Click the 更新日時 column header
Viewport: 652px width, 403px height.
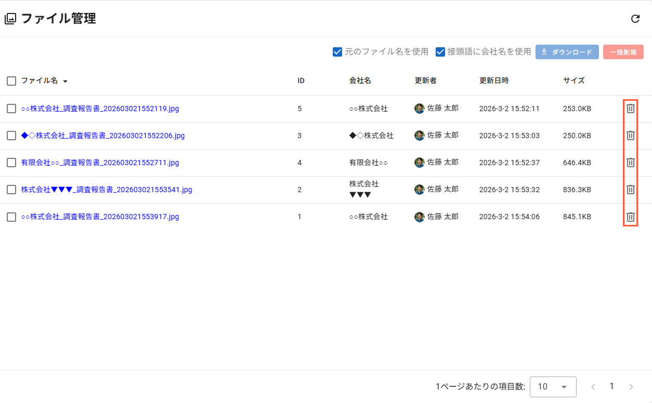tap(494, 80)
